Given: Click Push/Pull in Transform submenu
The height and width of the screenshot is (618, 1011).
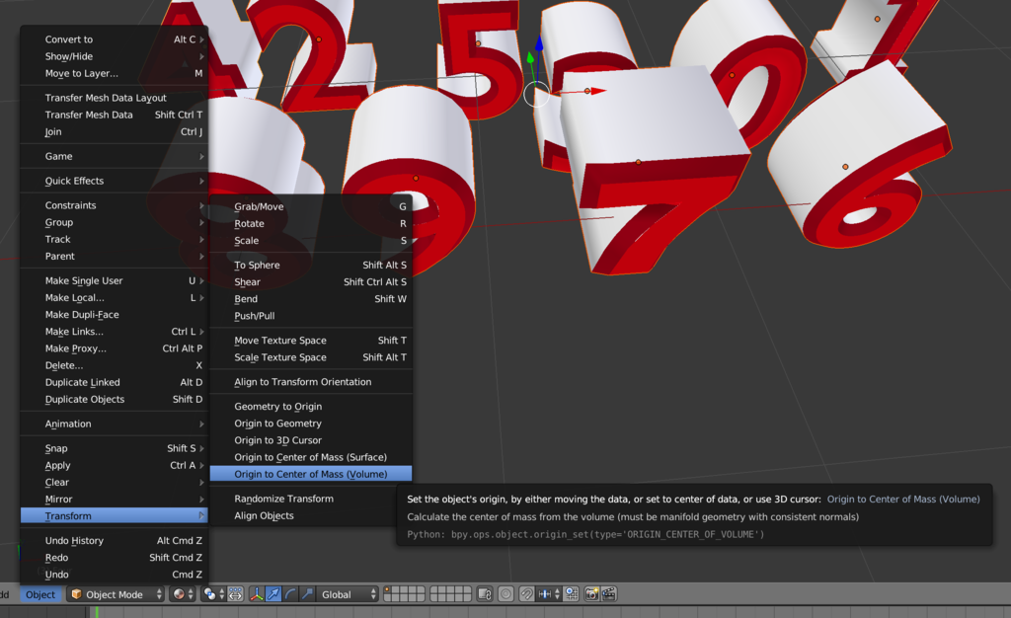Looking at the screenshot, I should 311,316.
